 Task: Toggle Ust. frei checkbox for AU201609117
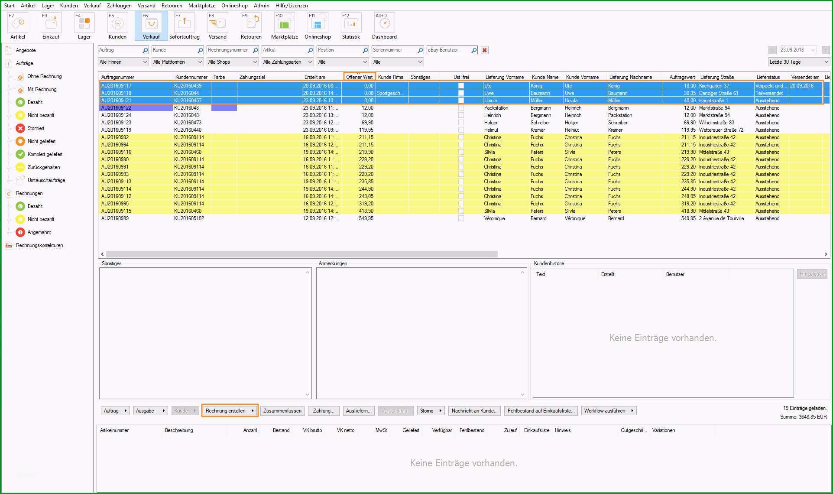point(461,86)
